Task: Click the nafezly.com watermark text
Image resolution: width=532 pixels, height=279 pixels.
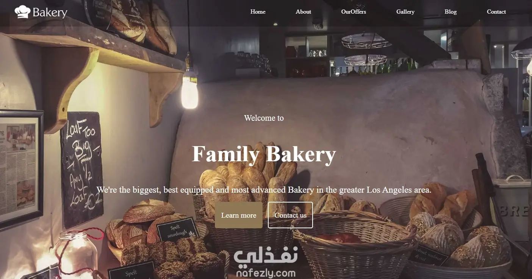Action: coord(266,273)
